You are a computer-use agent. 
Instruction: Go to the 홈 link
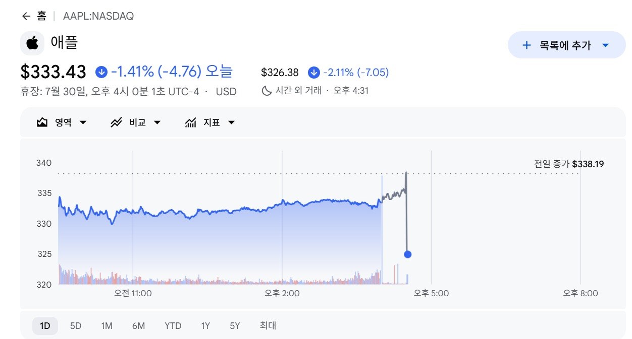tap(41, 16)
